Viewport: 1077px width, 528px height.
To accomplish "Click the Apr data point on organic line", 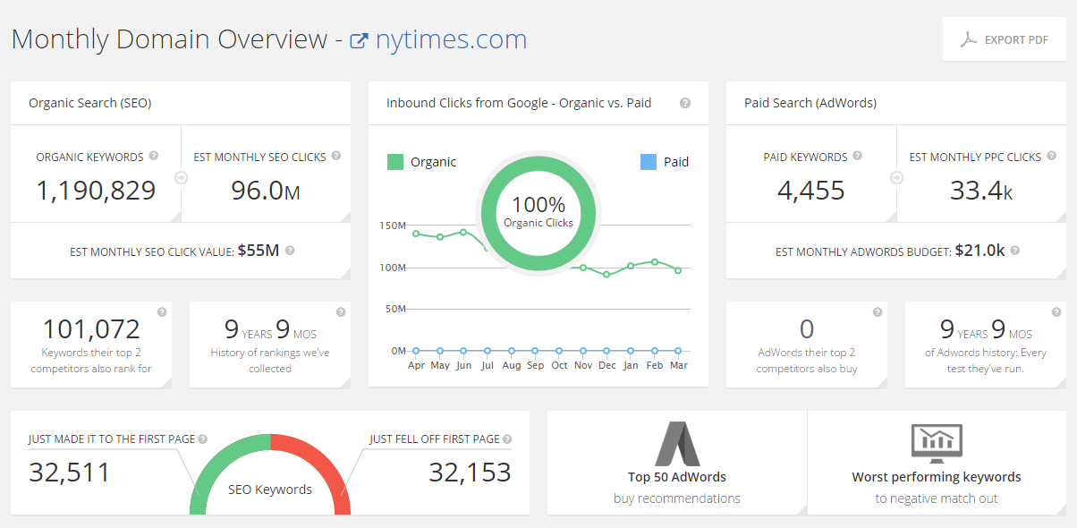I will (x=416, y=233).
